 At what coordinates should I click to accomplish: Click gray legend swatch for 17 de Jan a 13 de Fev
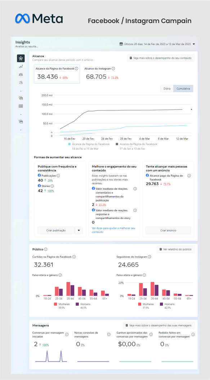(x=117, y=144)
